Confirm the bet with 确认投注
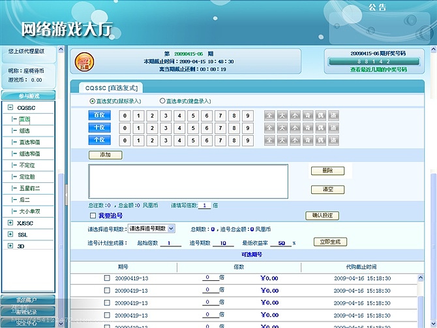Viewport: 437px width, 328px height. 322,215
